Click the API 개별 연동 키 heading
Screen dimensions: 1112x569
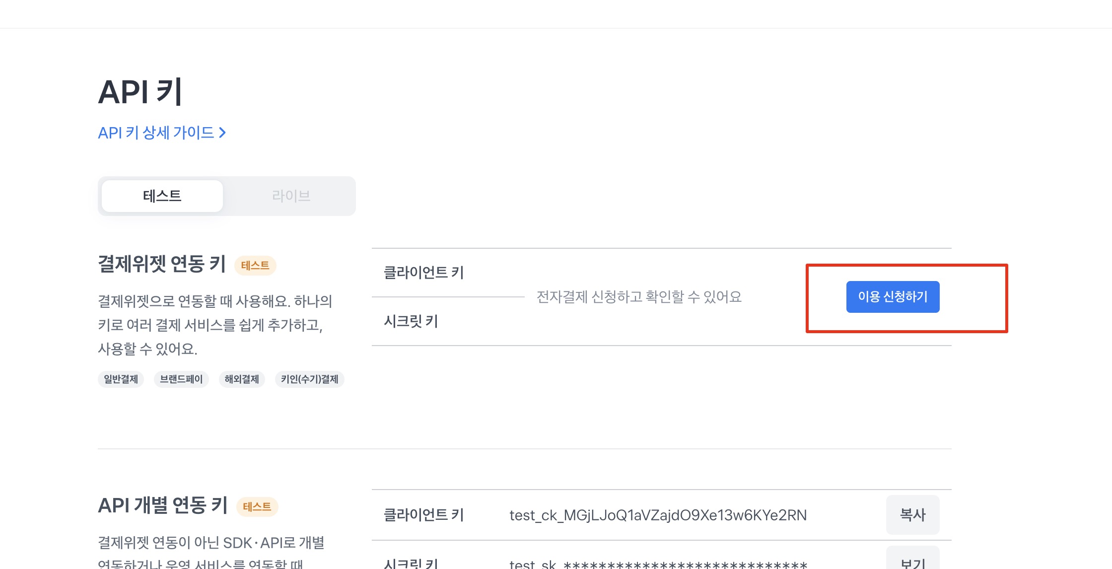pyautogui.click(x=163, y=505)
